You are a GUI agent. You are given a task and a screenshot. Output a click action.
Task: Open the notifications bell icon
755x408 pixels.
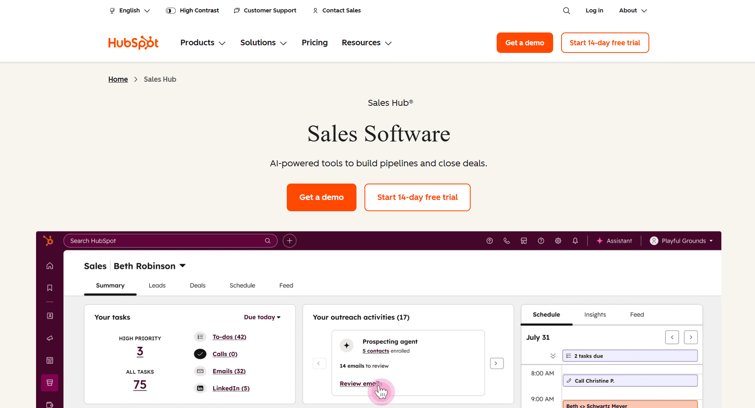tap(575, 241)
